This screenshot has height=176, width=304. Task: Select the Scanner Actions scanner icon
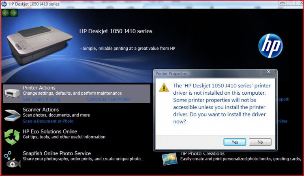(x=12, y=115)
